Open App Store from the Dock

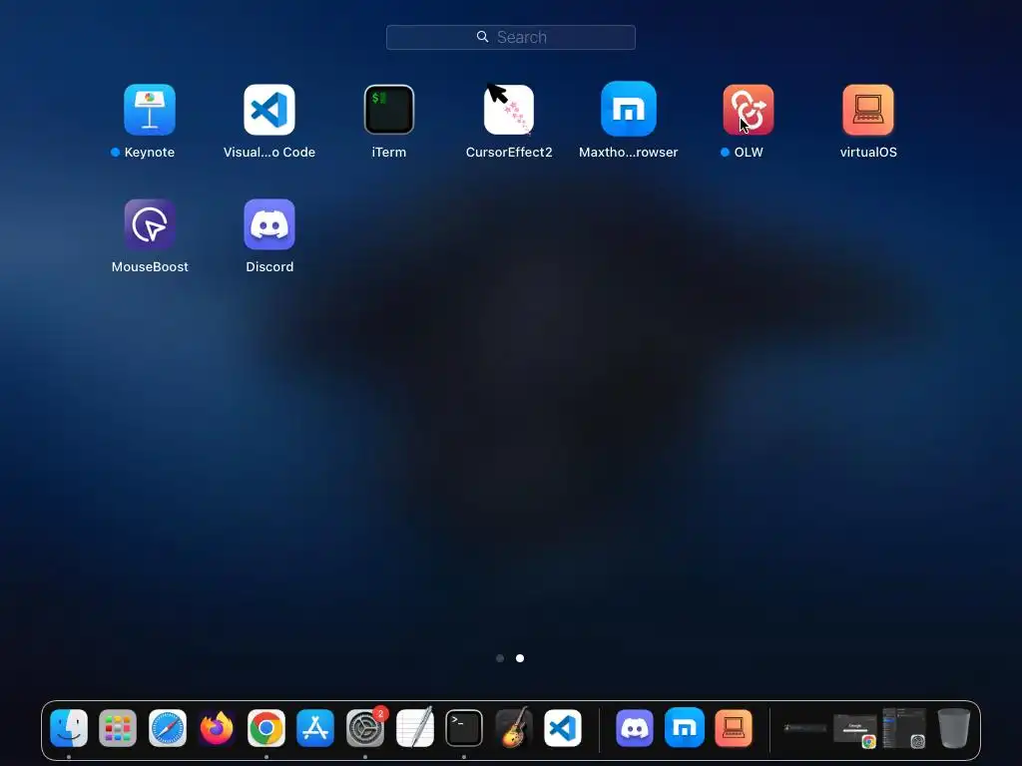point(315,727)
